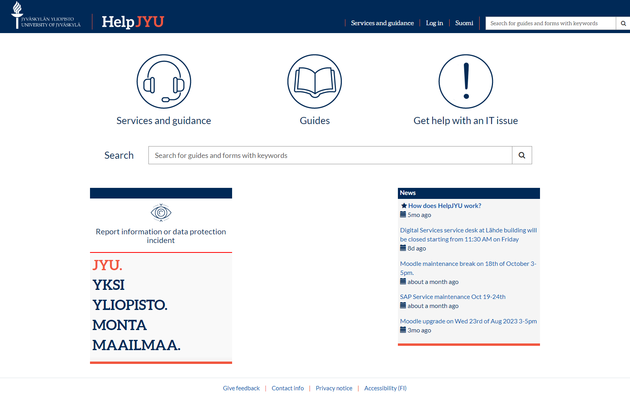Open Accessibility (FI) footer link
The image size is (630, 397).
tap(385, 388)
